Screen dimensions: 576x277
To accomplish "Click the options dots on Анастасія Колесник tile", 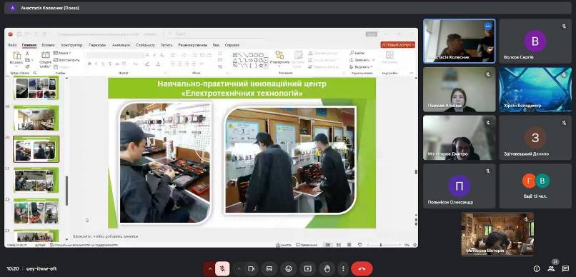I will coord(488,26).
